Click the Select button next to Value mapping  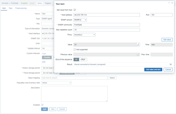click(112, 78)
